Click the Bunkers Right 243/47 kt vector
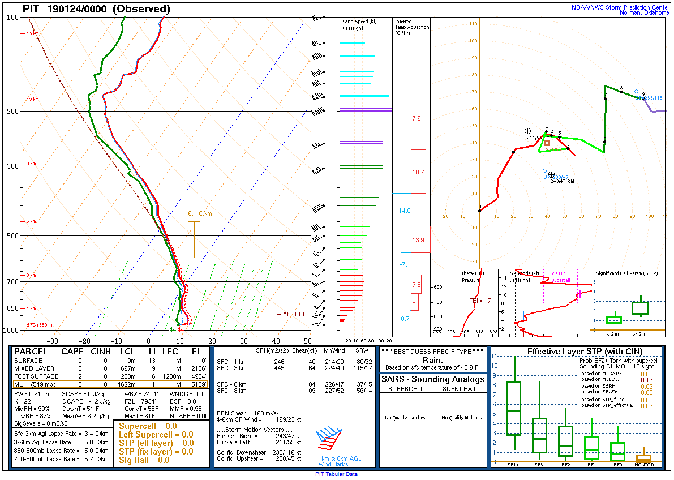Viewport: 674px width, 480px height. coord(259,436)
